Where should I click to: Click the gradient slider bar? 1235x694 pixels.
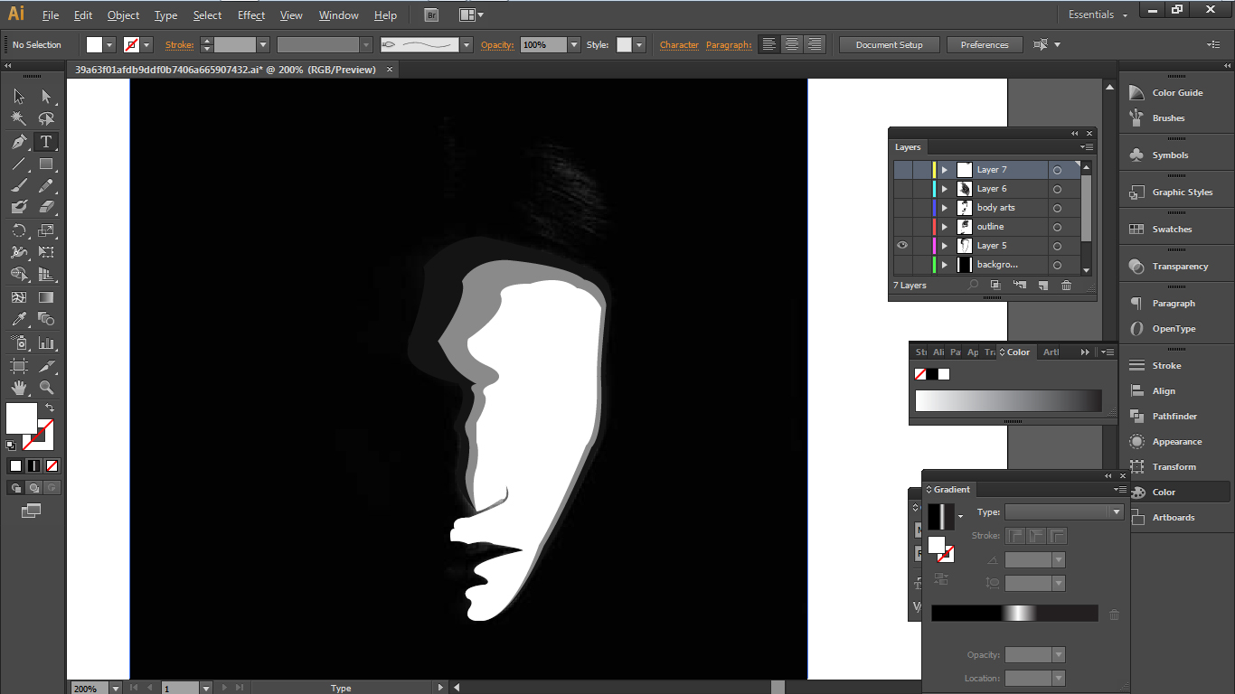1014,614
